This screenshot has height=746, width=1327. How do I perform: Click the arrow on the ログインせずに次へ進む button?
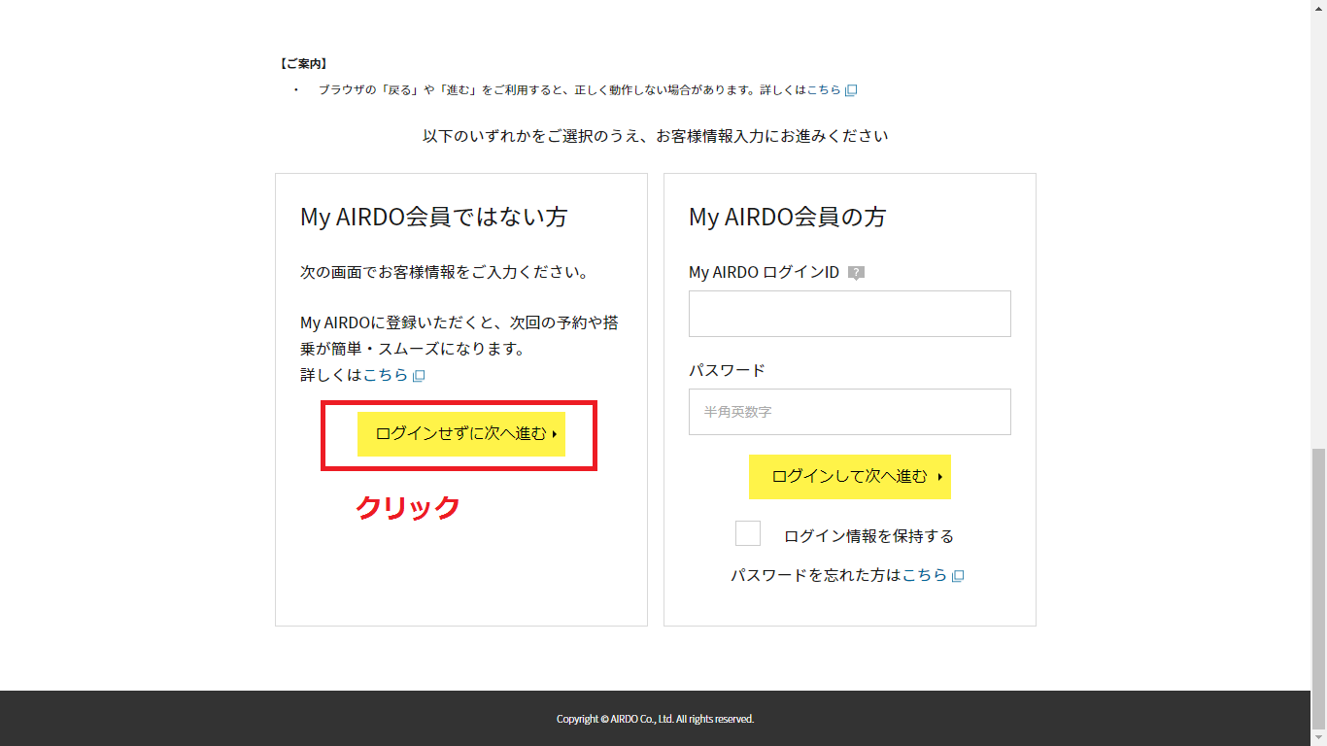tap(554, 434)
